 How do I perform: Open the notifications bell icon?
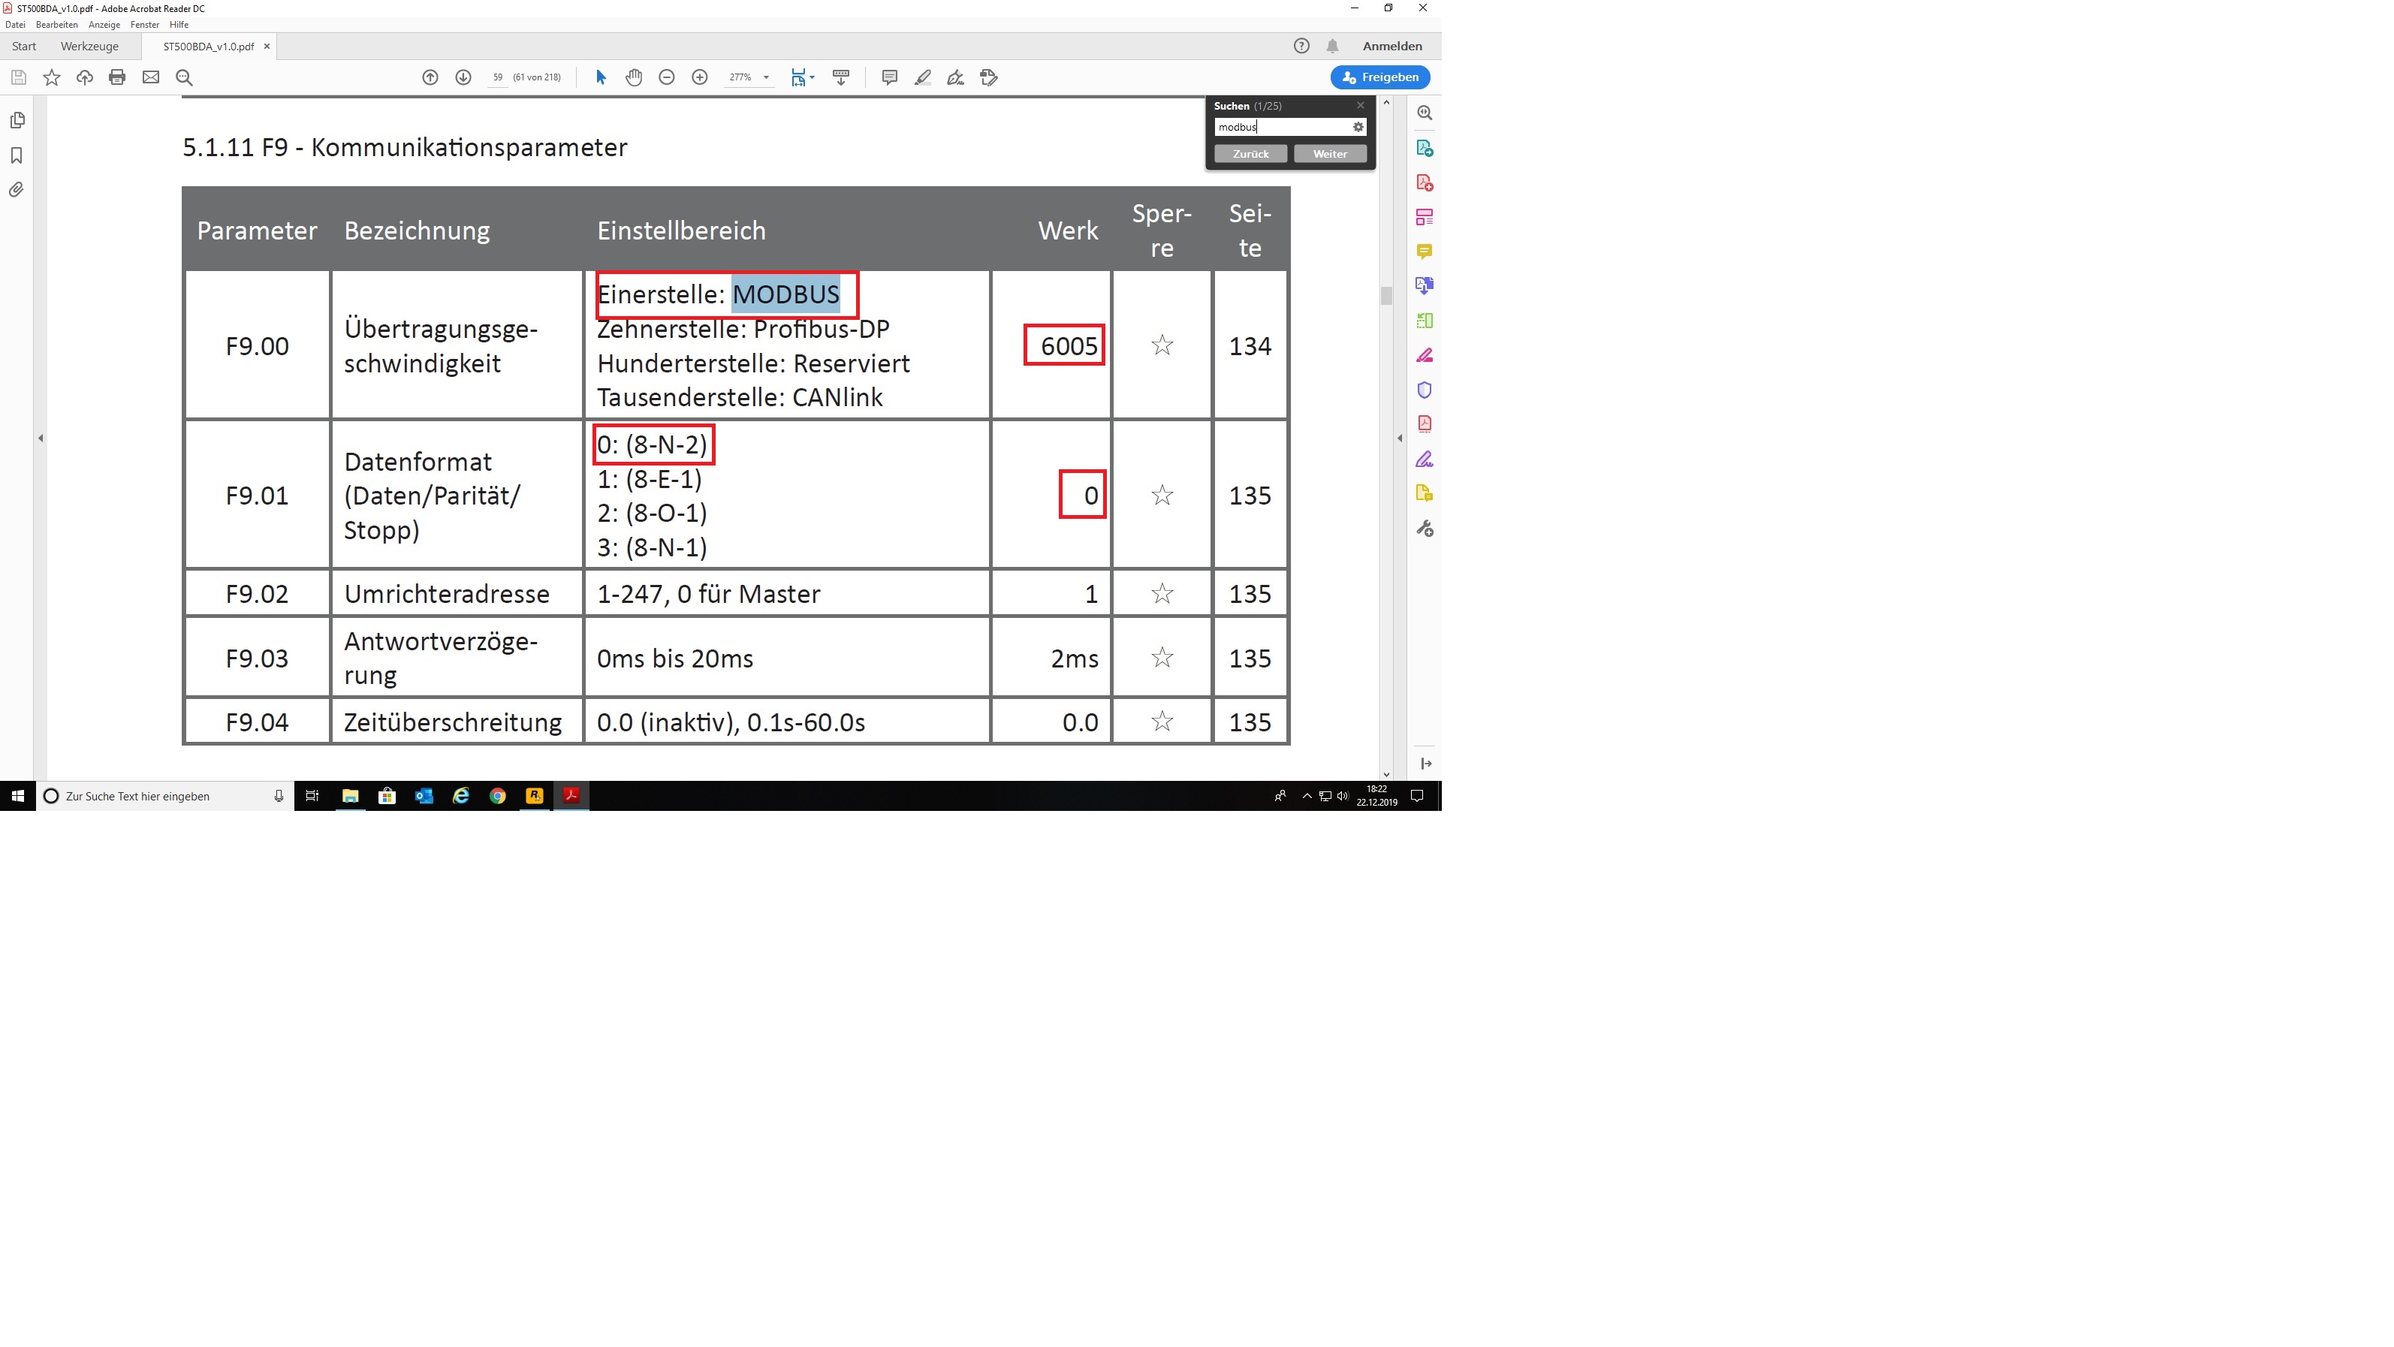(x=1333, y=47)
